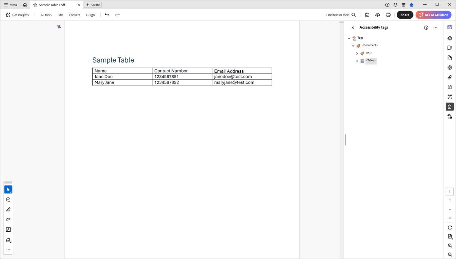Open the Convert menu

(x=74, y=15)
